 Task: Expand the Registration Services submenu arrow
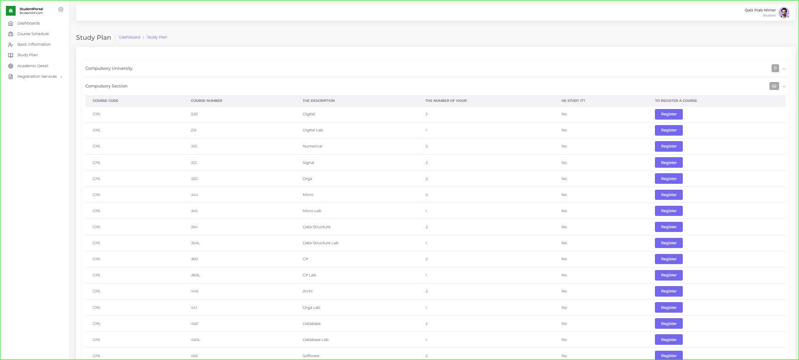61,77
